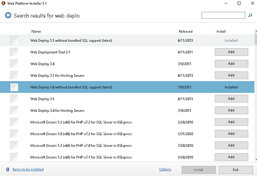Viewport: 257px width, 176px height.
Task: Open the Options link
Action: (x=165, y=169)
